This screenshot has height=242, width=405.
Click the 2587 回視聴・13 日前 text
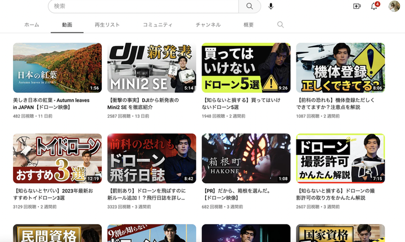coord(128,116)
